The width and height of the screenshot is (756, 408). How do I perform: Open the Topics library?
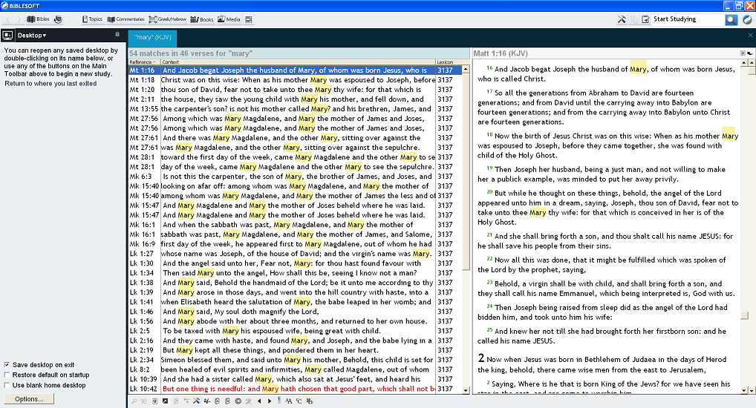pyautogui.click(x=92, y=19)
